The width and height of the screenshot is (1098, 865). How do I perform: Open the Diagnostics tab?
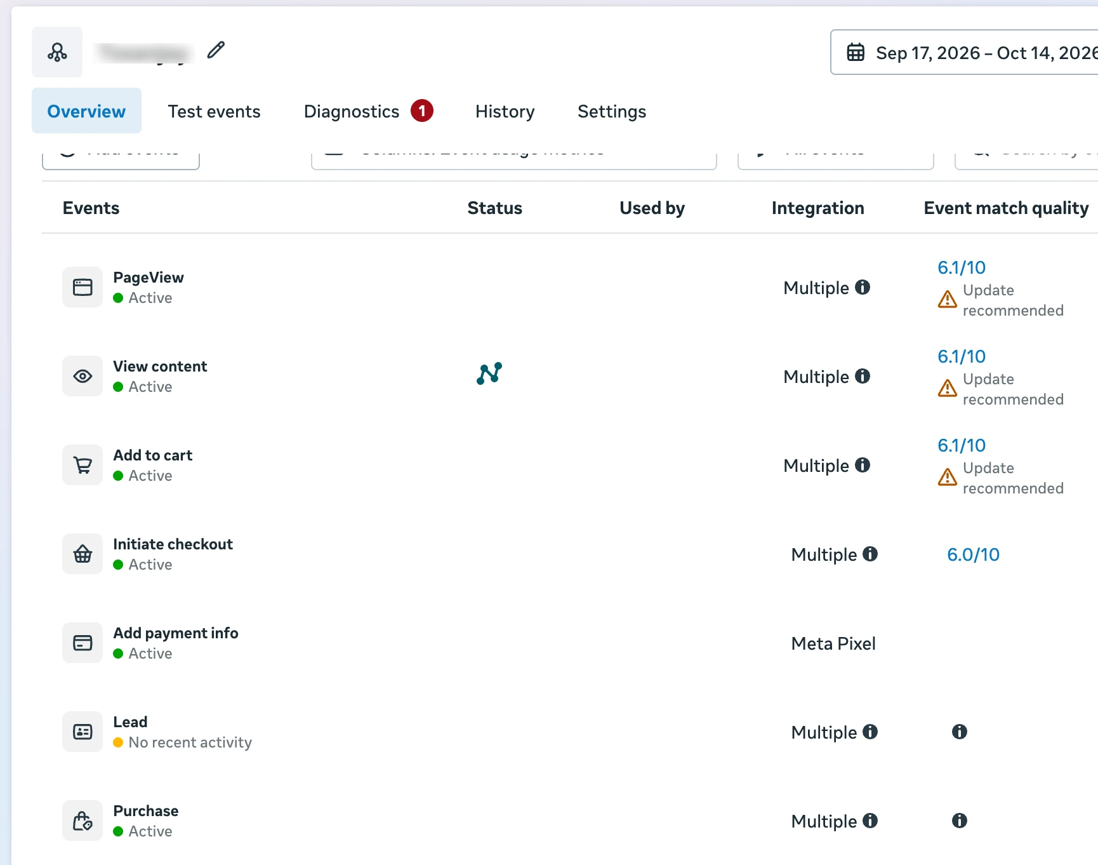click(x=368, y=111)
